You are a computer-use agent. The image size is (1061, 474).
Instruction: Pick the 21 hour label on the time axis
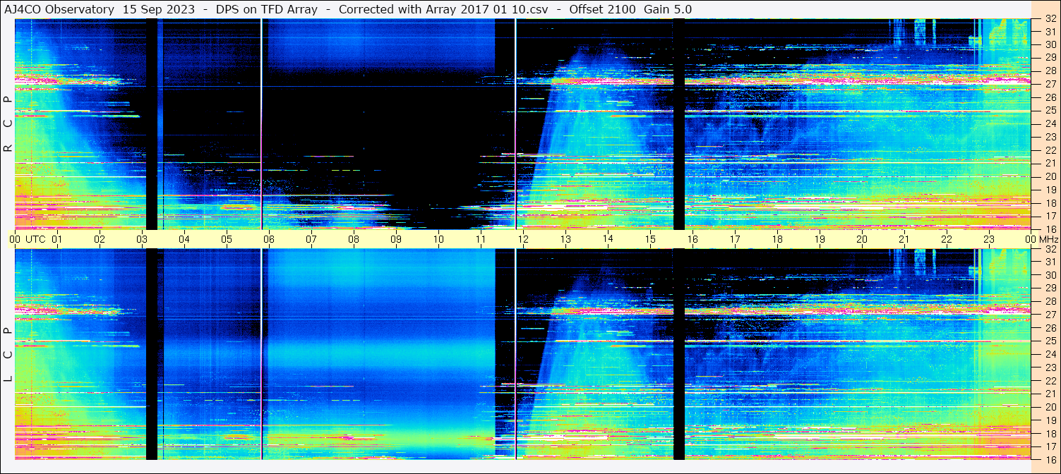coord(904,239)
